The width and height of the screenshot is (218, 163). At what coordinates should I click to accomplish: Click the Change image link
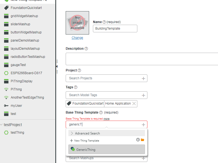pos(77,37)
